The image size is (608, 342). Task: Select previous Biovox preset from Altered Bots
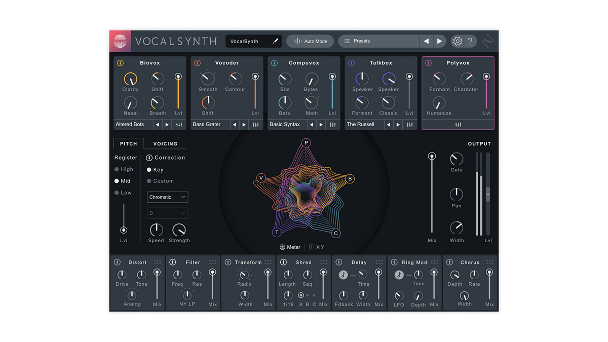click(158, 125)
